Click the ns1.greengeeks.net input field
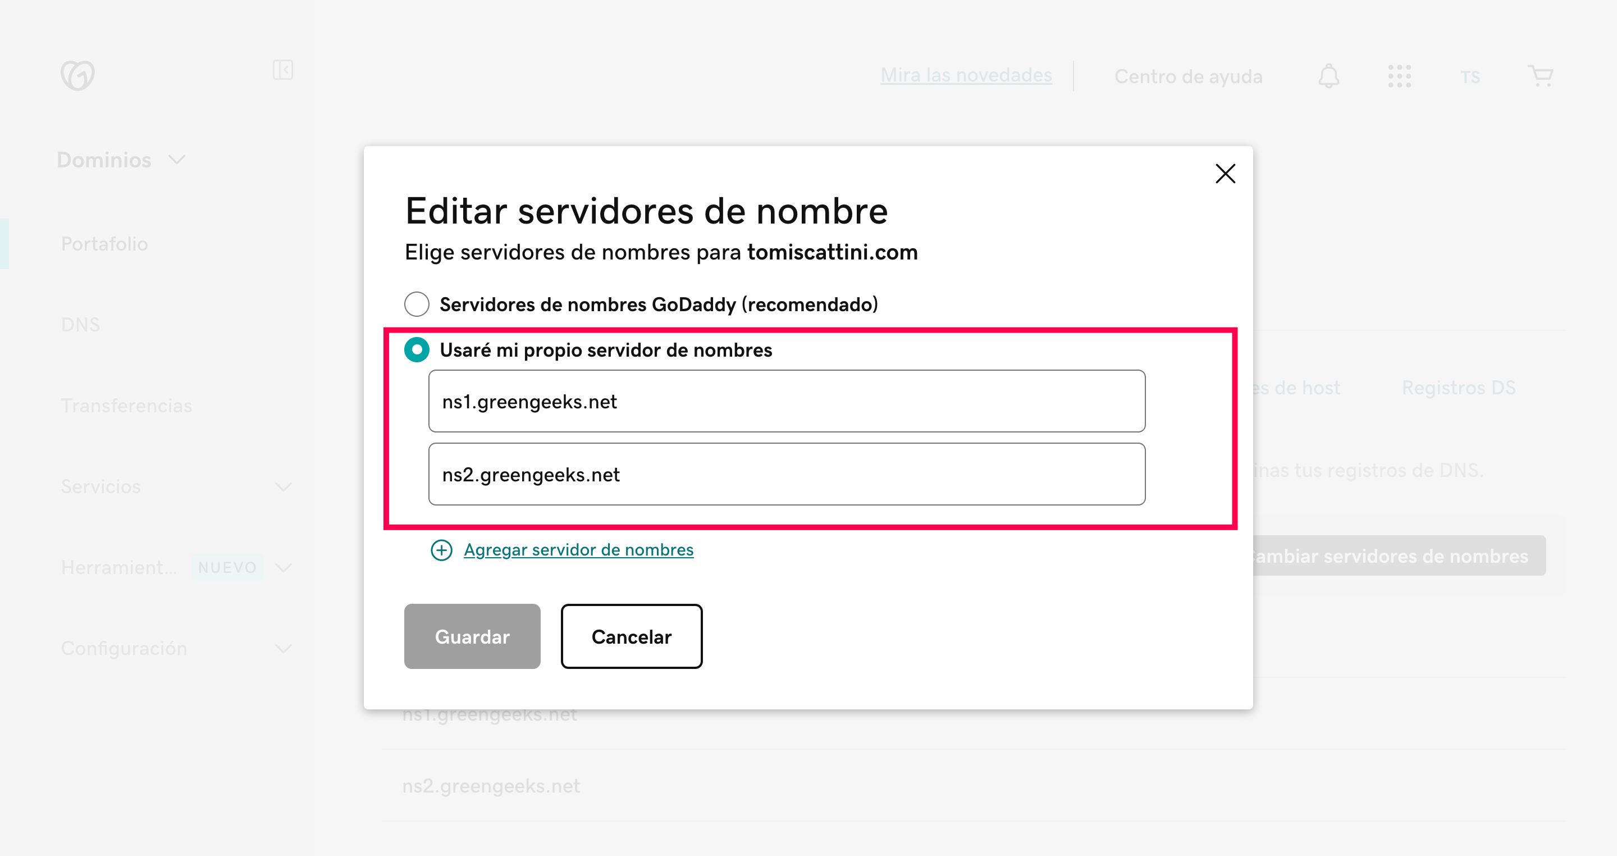 [787, 401]
